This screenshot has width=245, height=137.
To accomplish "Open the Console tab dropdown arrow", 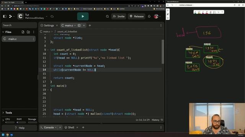I will 56,127.
